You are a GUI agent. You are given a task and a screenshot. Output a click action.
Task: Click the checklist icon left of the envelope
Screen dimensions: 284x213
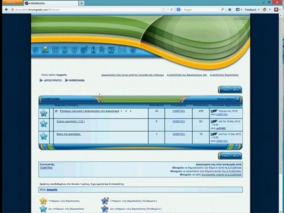pyautogui.click(x=112, y=49)
